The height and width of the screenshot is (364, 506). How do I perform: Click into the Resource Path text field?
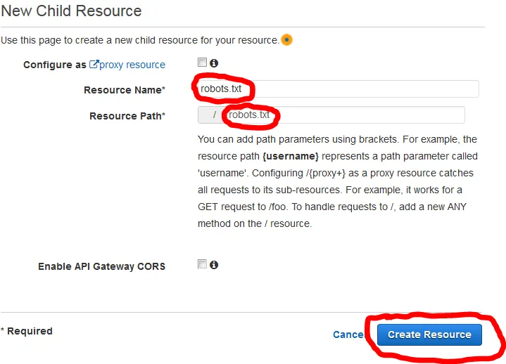(352, 115)
